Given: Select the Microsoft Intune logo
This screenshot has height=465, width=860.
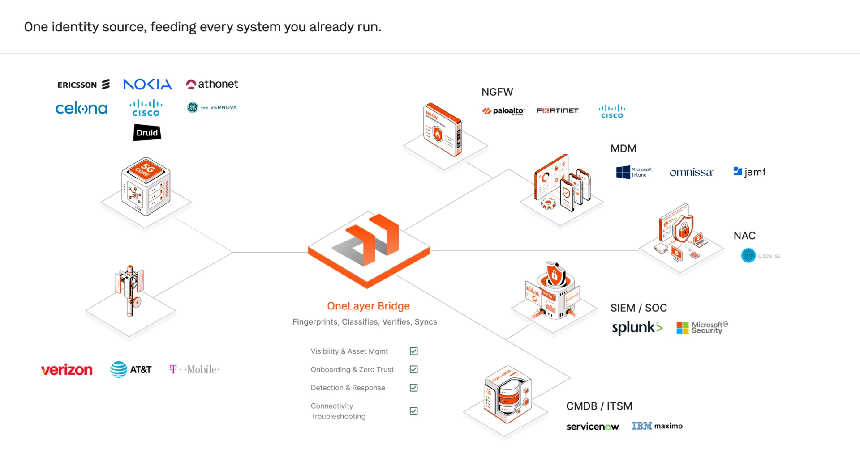Looking at the screenshot, I should click(634, 172).
